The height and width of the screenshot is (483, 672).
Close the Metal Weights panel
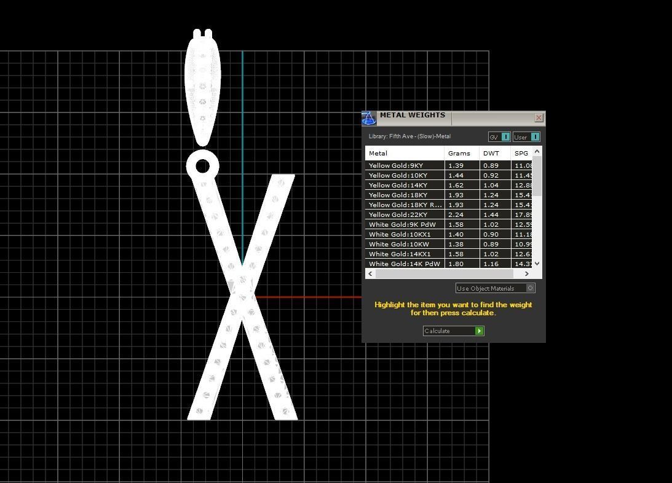[x=539, y=118]
